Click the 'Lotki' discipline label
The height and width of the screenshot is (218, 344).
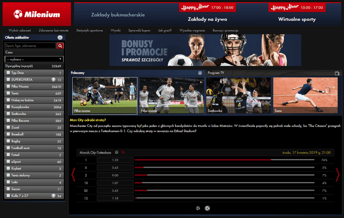(15, 182)
